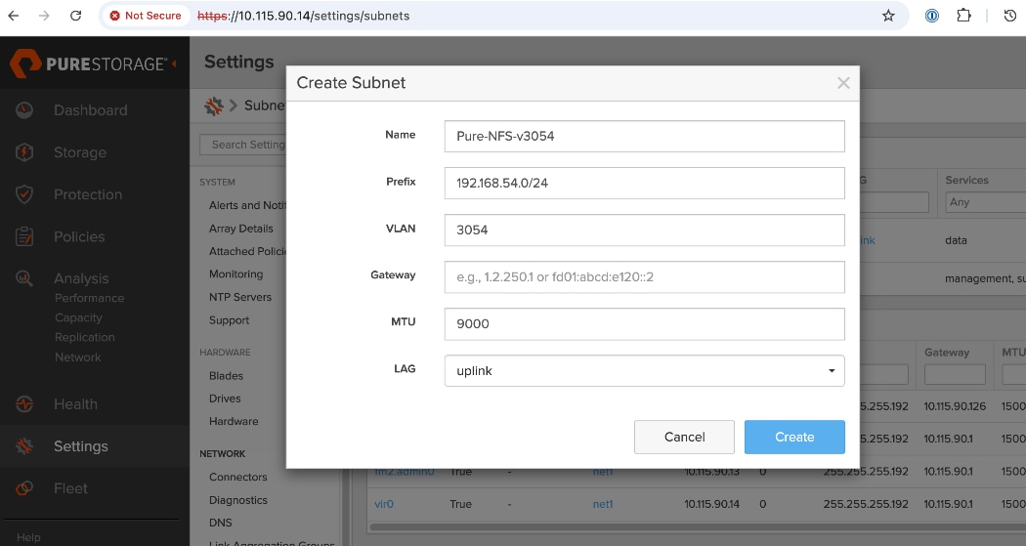Open the browser extensions puzzle icon
This screenshot has height=546, width=1026.
pyautogui.click(x=963, y=15)
